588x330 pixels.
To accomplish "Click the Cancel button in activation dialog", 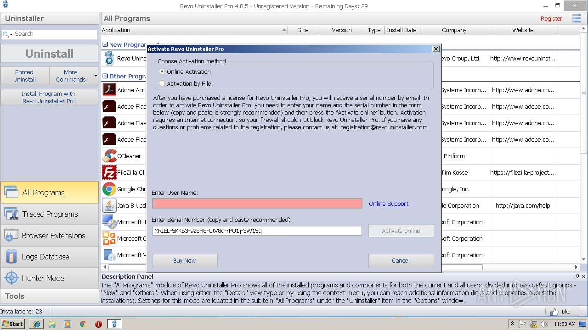I will 401,260.
